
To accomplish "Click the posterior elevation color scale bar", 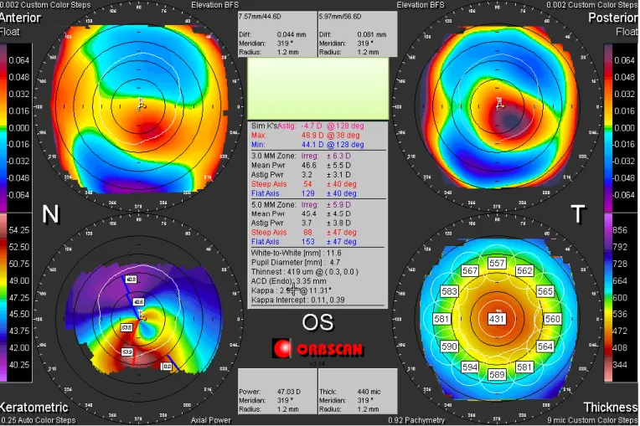I will [608, 127].
